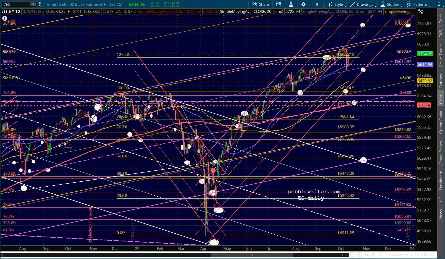Click the B: 6734.50 bid quote
The width and height of the screenshot is (445, 259).
[x=171, y=3]
